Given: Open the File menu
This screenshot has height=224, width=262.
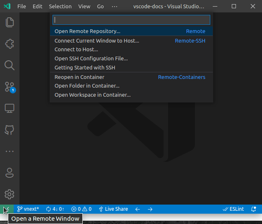Looking at the screenshot, I should [x=22, y=7].
